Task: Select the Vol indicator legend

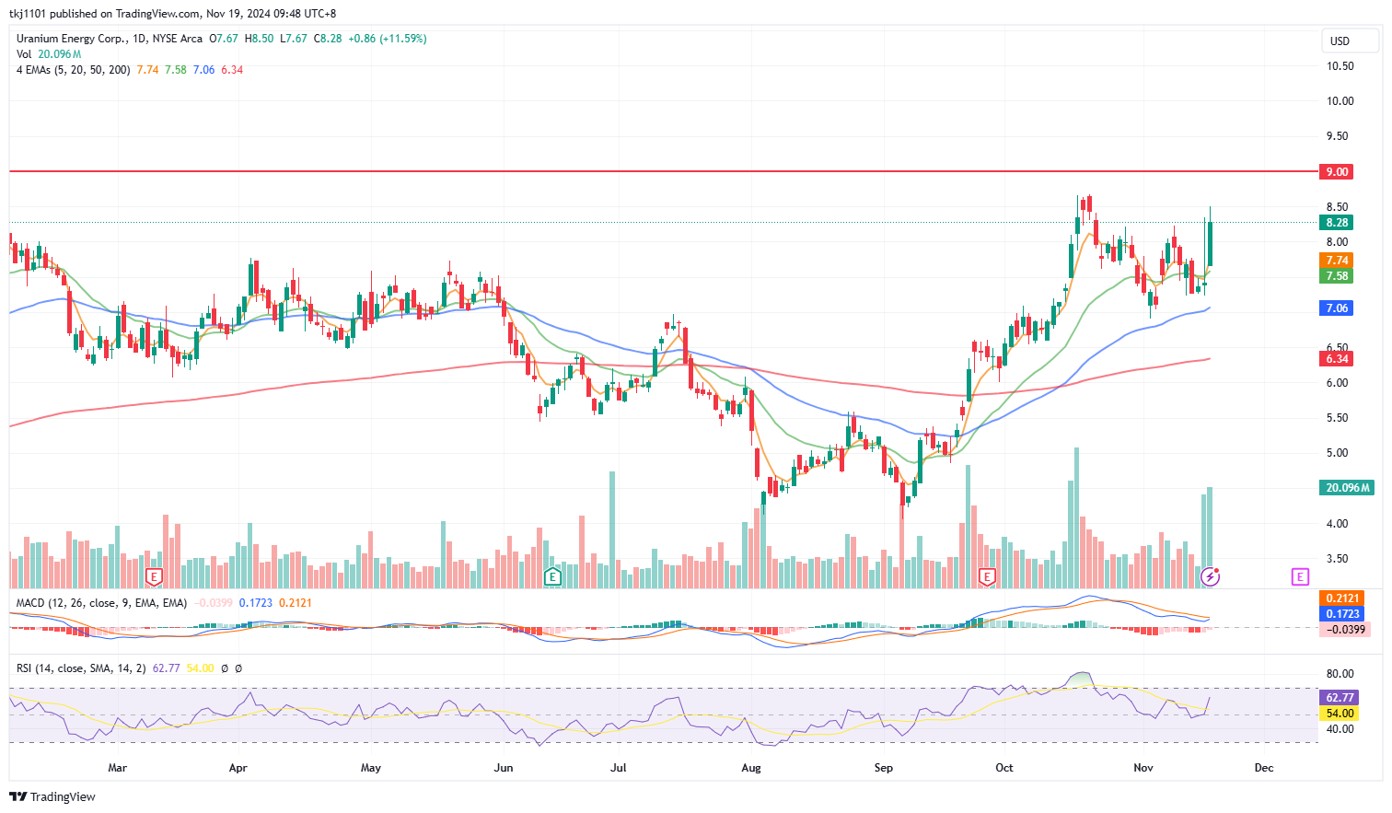Action: point(24,54)
